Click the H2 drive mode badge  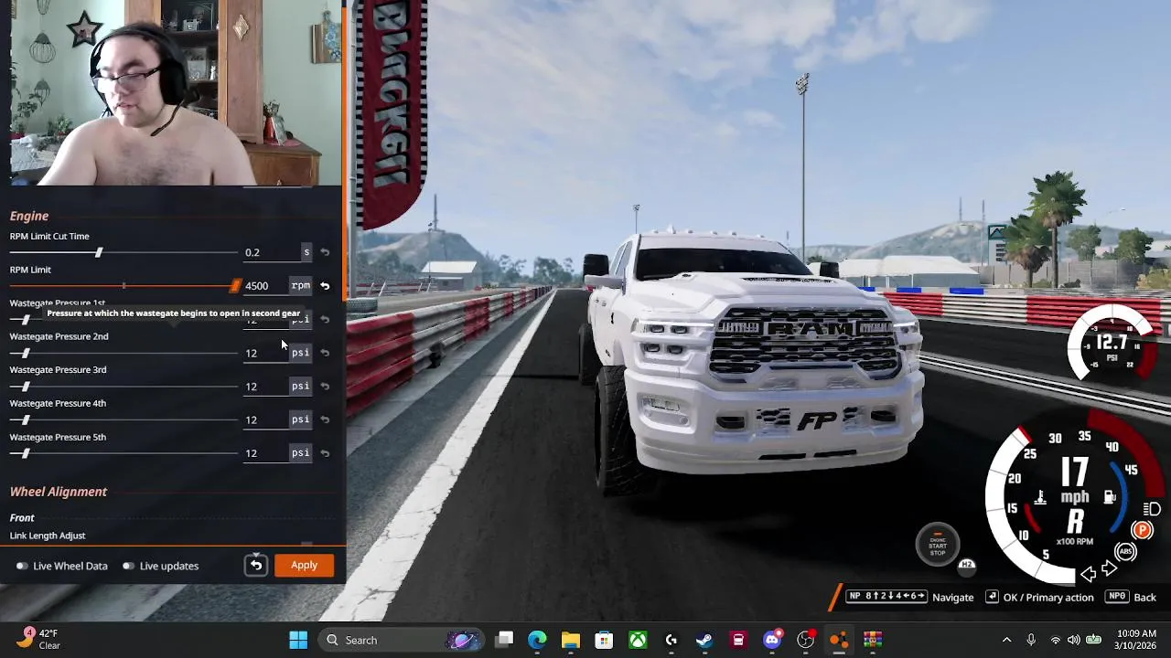click(967, 565)
